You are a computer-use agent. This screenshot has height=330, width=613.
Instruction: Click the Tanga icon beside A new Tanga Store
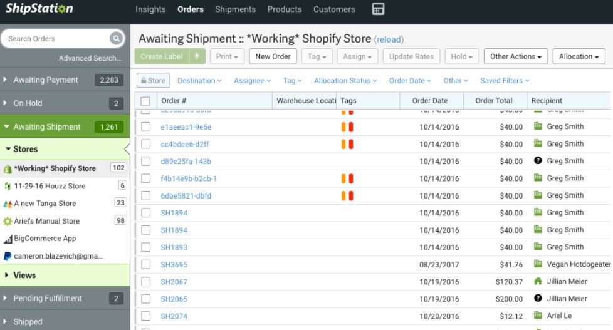pos(8,204)
